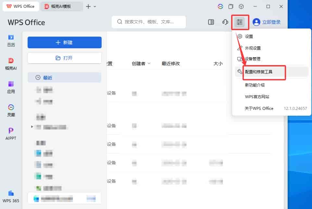Click the user avatar icon
The height and width of the screenshot is (209, 312).
(x=256, y=22)
